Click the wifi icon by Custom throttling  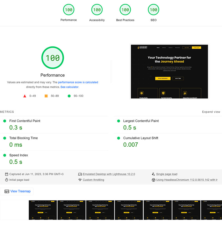pyautogui.click(x=80, y=180)
